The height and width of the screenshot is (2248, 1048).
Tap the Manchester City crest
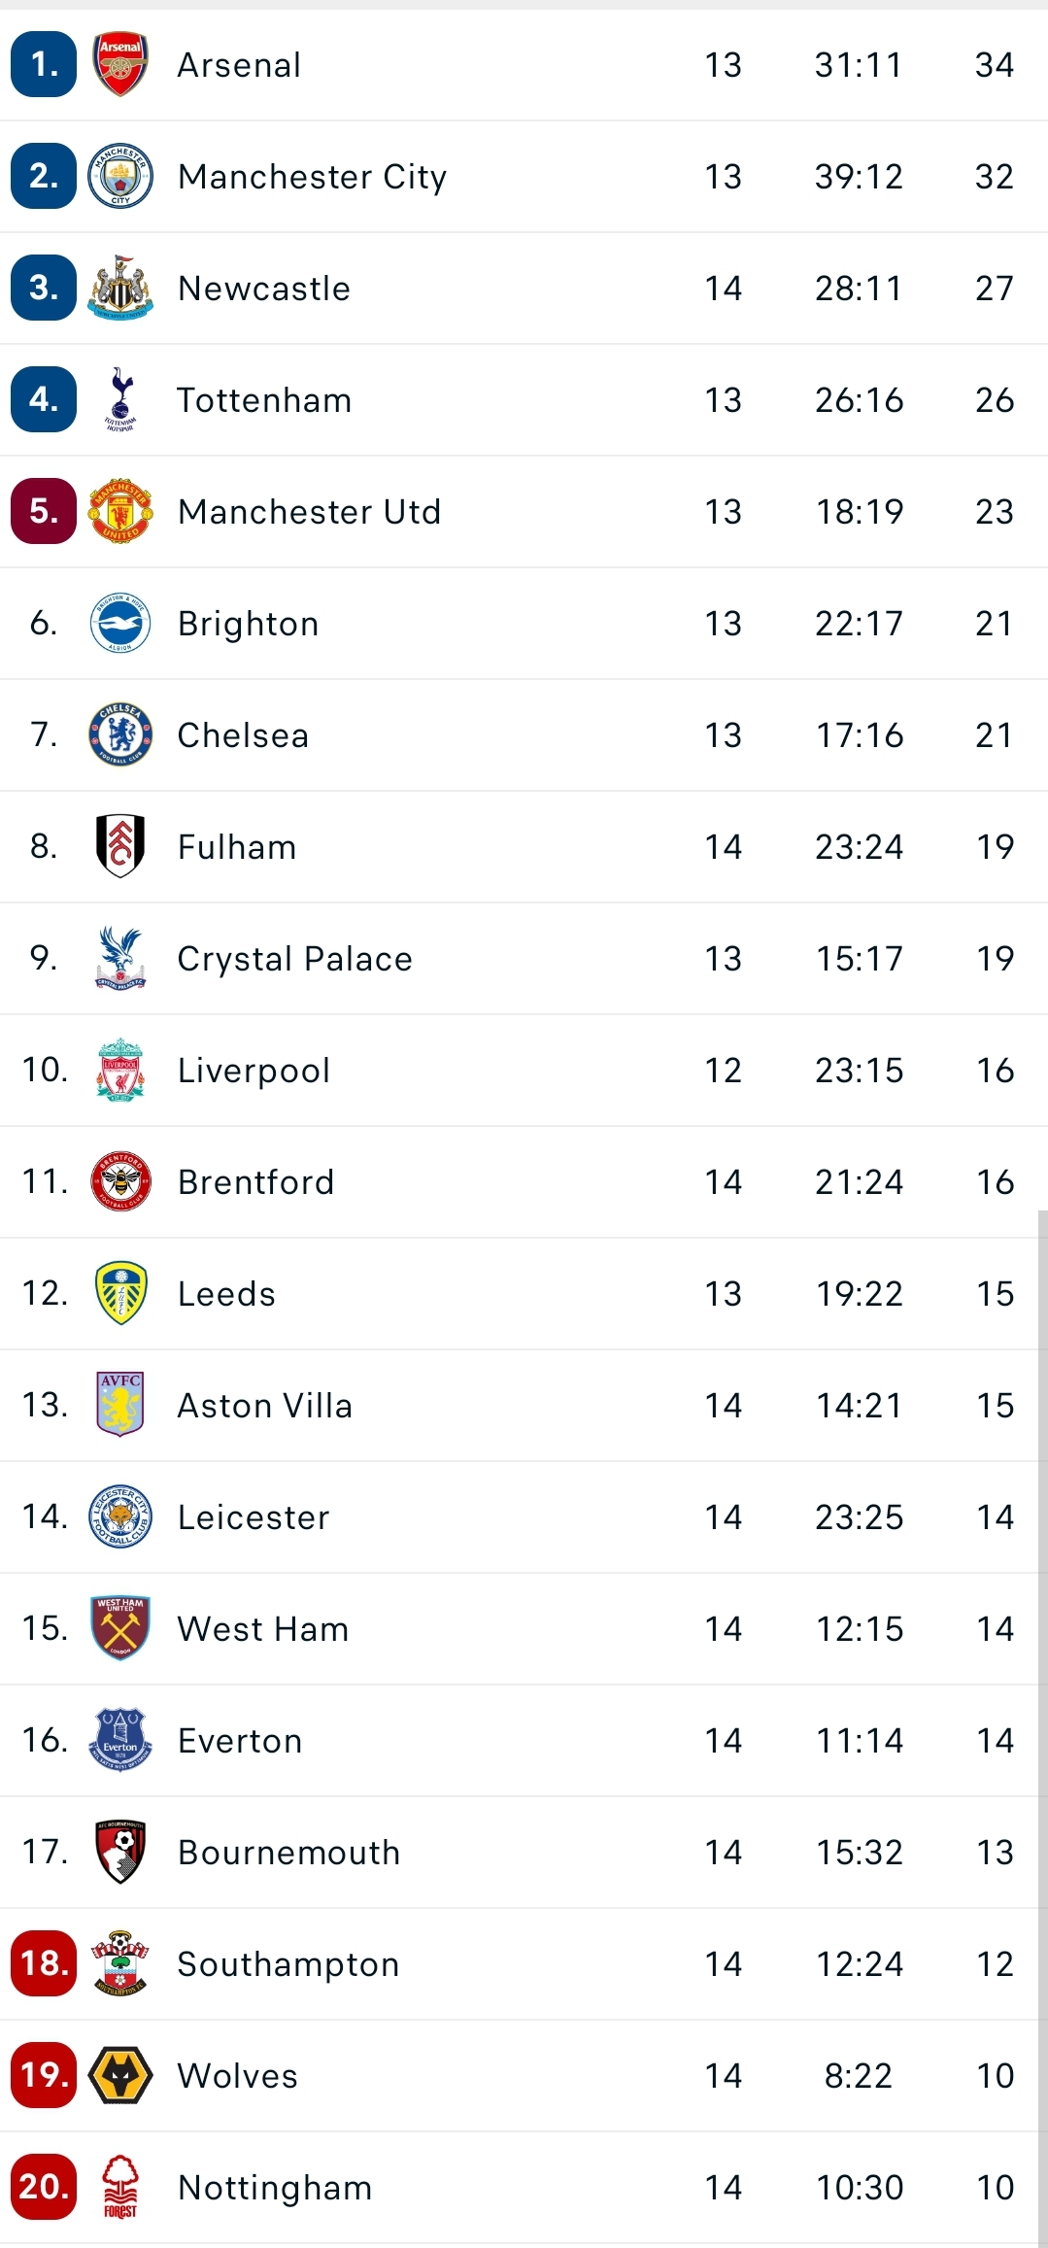pyautogui.click(x=120, y=176)
